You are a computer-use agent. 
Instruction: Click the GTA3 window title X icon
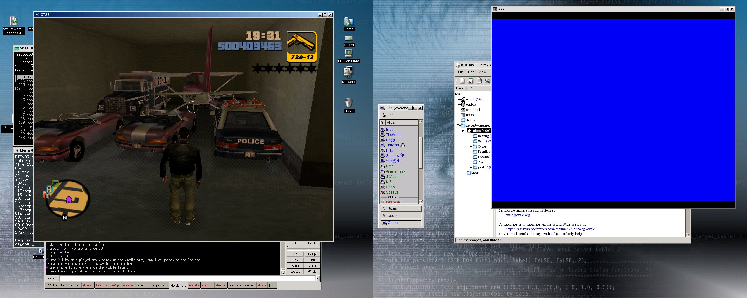(37, 15)
